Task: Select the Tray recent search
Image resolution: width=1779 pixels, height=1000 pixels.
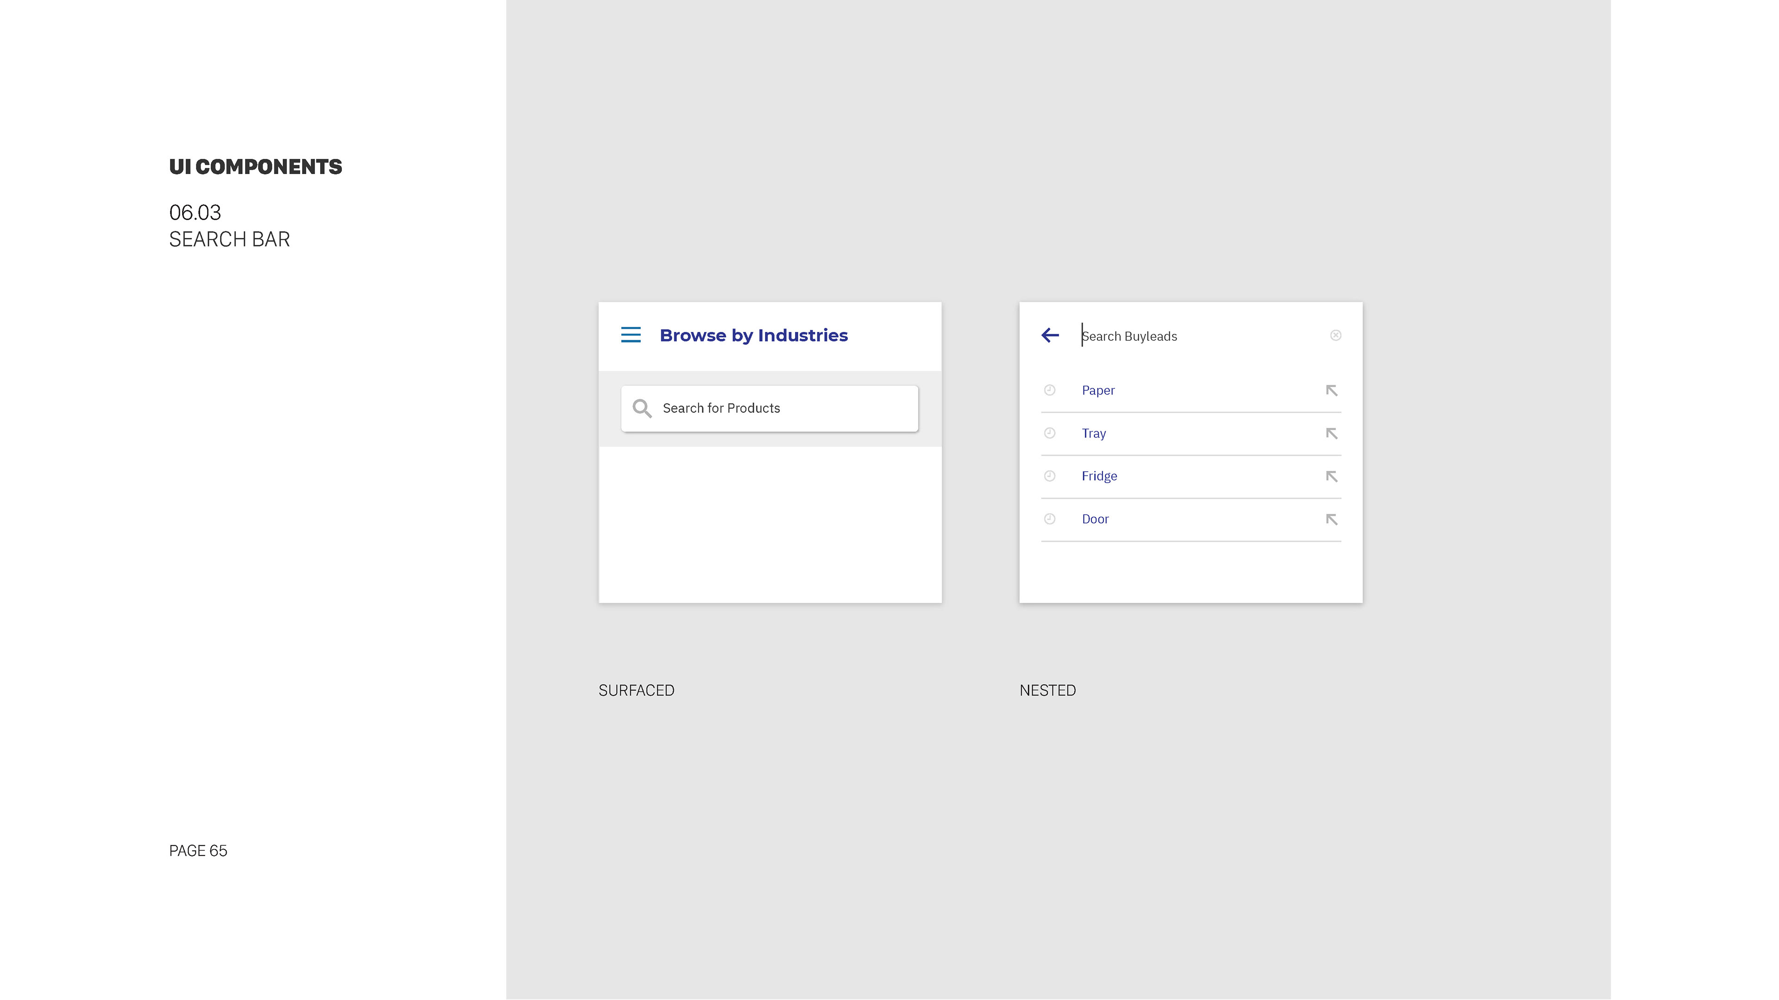Action: [x=1191, y=433]
